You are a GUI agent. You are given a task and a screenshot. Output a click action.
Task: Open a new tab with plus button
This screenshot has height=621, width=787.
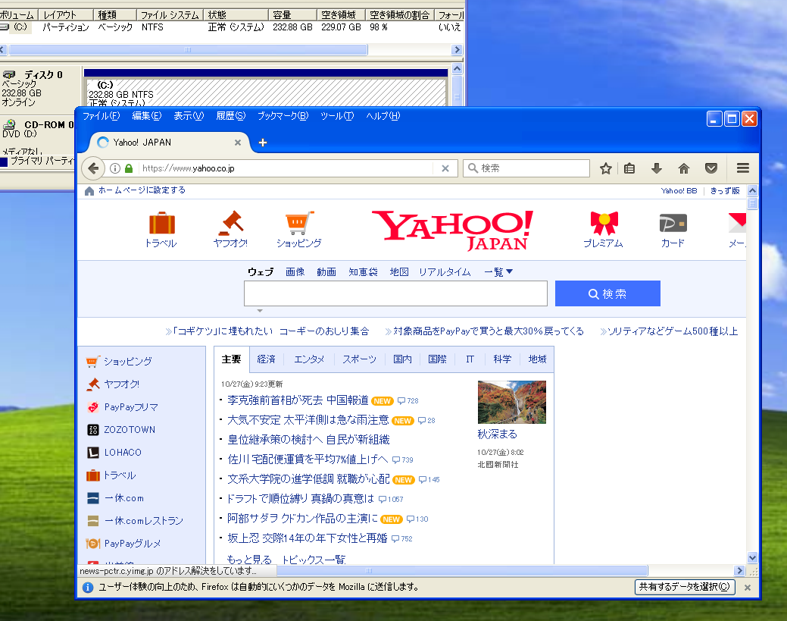tap(263, 143)
